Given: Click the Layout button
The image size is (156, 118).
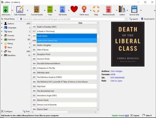Looking at the screenshot, I should click(135, 116).
